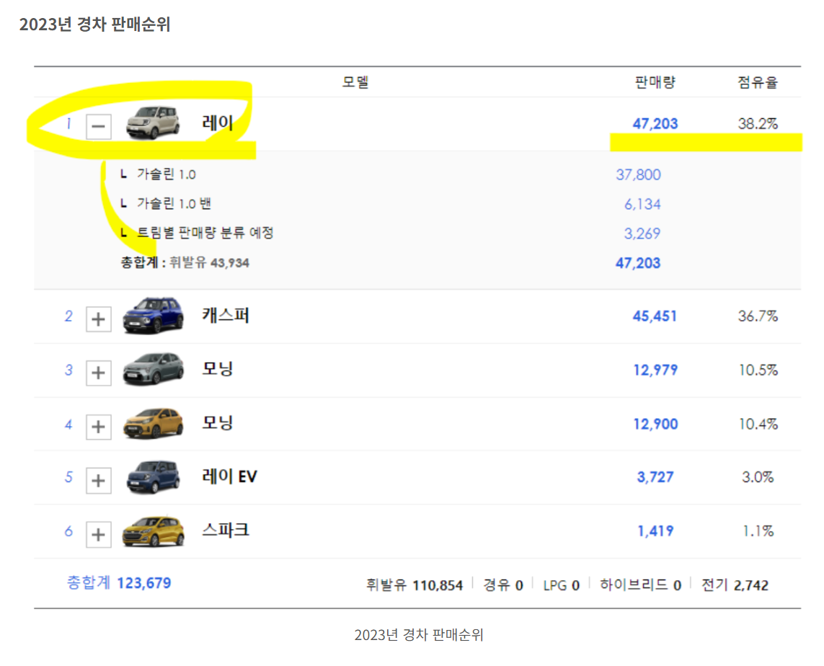Open the 캐스퍼 model name link
Viewport: 824px width, 666px height.
[x=226, y=315]
